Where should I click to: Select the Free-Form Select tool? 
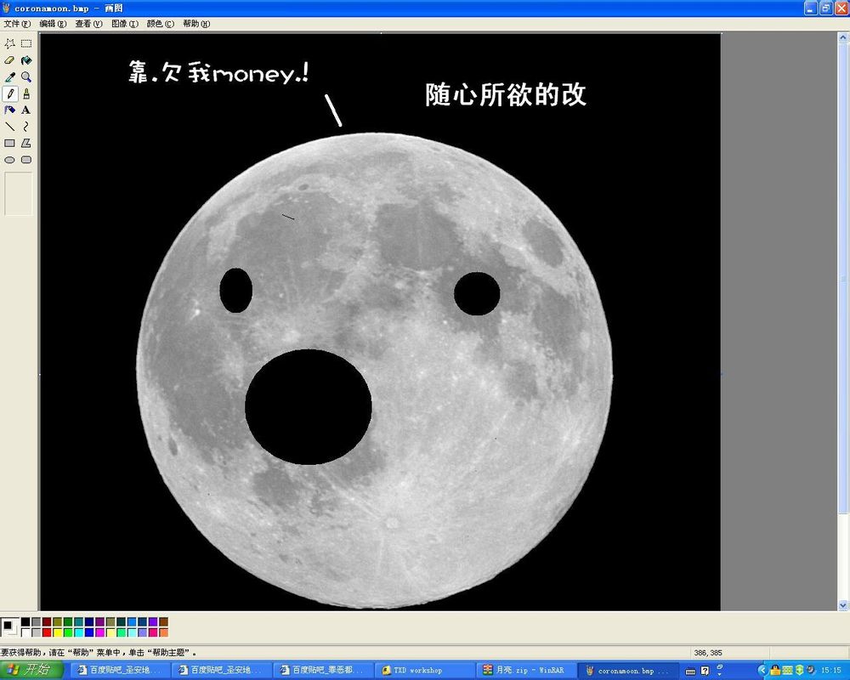(x=9, y=43)
